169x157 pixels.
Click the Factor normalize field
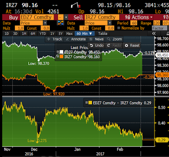(159, 28)
